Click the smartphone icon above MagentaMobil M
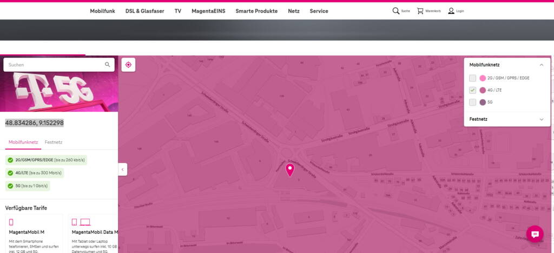 pos(11,222)
